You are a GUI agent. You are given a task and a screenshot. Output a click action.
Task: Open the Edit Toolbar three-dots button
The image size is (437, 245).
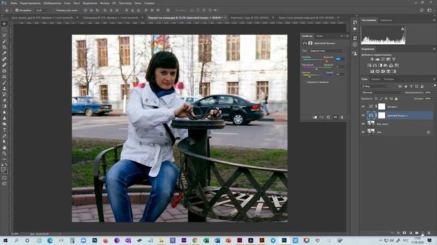(x=4, y=159)
